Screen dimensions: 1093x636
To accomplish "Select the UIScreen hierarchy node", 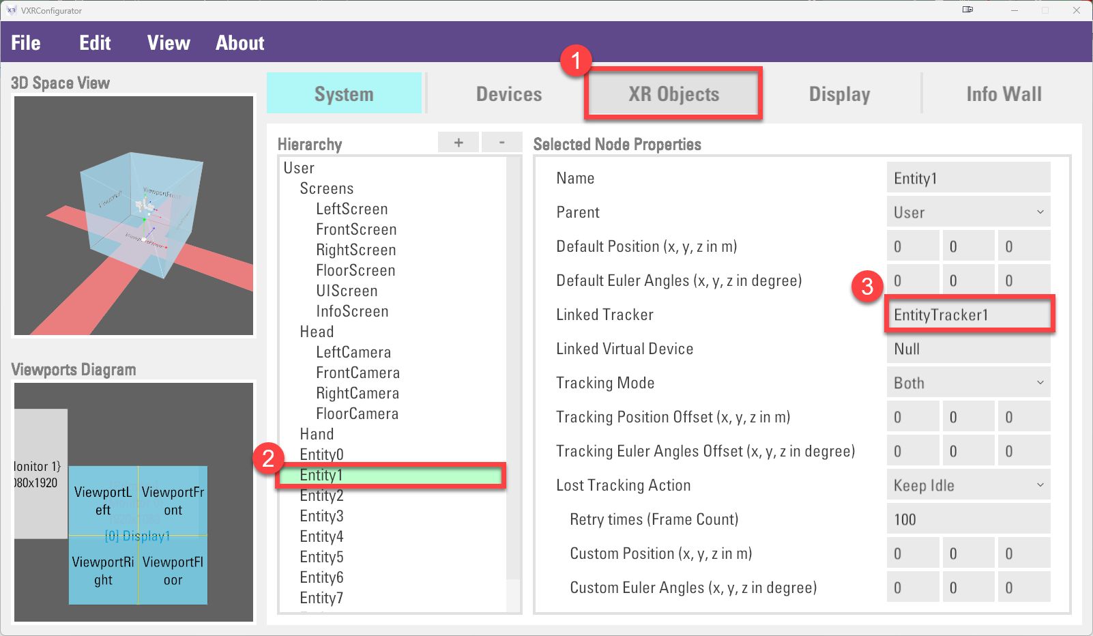I will pos(347,291).
